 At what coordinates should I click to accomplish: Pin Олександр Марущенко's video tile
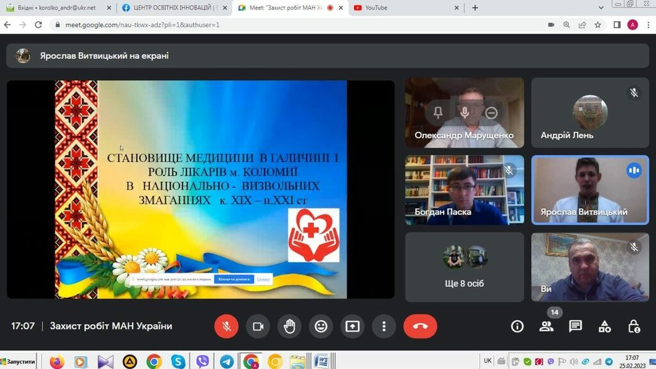pyautogui.click(x=438, y=113)
